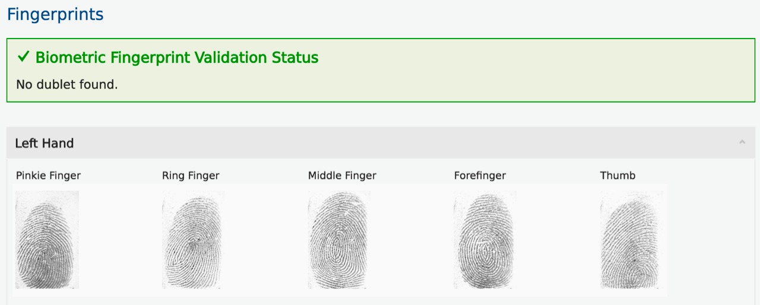Open the Ring Finger fingerprint image
This screenshot has height=305, width=760.
(x=193, y=240)
